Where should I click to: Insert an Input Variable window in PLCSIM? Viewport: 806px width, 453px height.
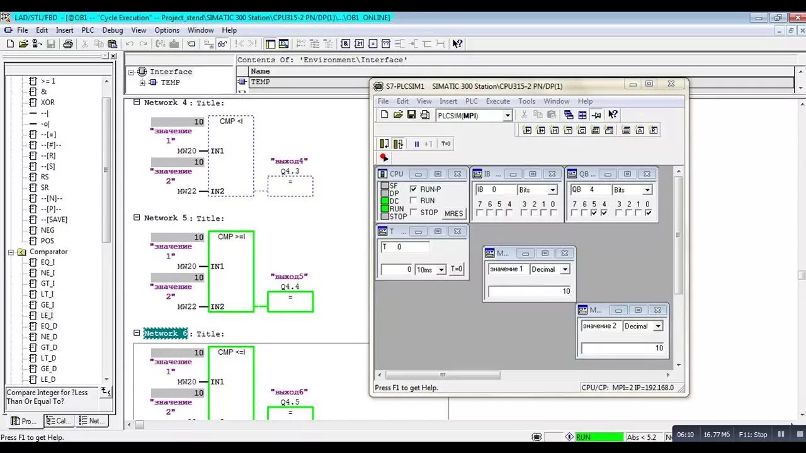[526, 130]
